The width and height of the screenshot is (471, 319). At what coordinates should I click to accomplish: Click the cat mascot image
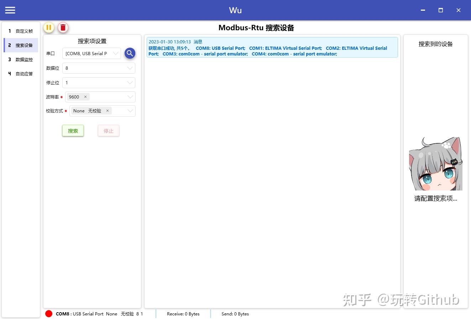[x=435, y=163]
